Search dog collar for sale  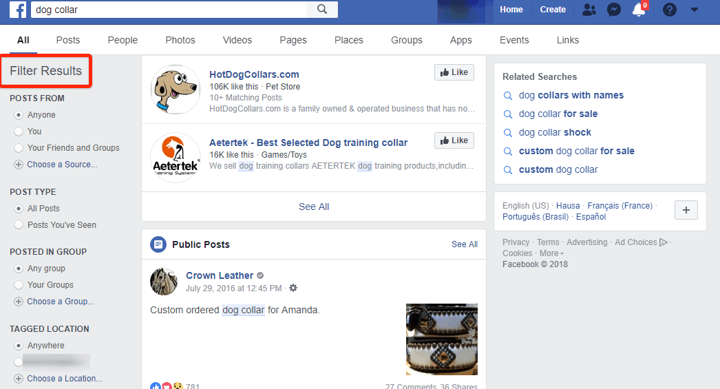(558, 114)
